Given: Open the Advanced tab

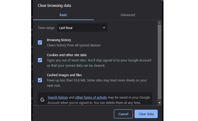Looking at the screenshot, I should click(128, 15).
